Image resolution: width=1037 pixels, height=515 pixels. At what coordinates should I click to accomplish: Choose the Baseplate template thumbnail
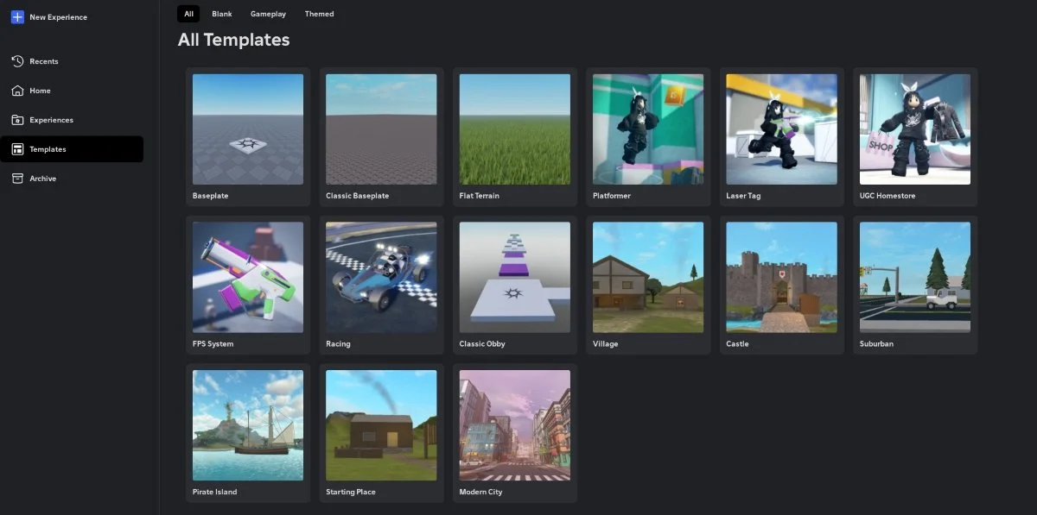tap(248, 129)
